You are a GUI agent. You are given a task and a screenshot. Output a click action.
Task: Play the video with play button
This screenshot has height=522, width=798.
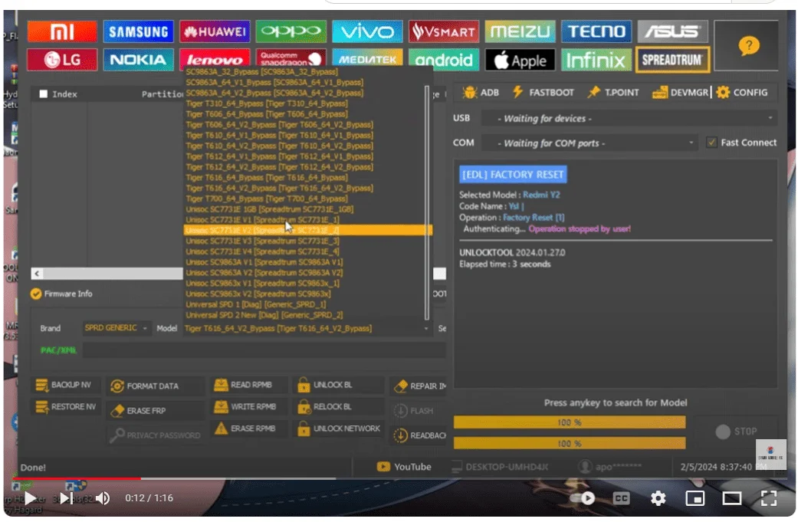[x=31, y=498]
